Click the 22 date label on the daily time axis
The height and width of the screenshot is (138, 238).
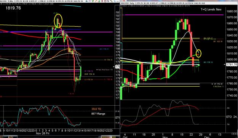[191, 135]
